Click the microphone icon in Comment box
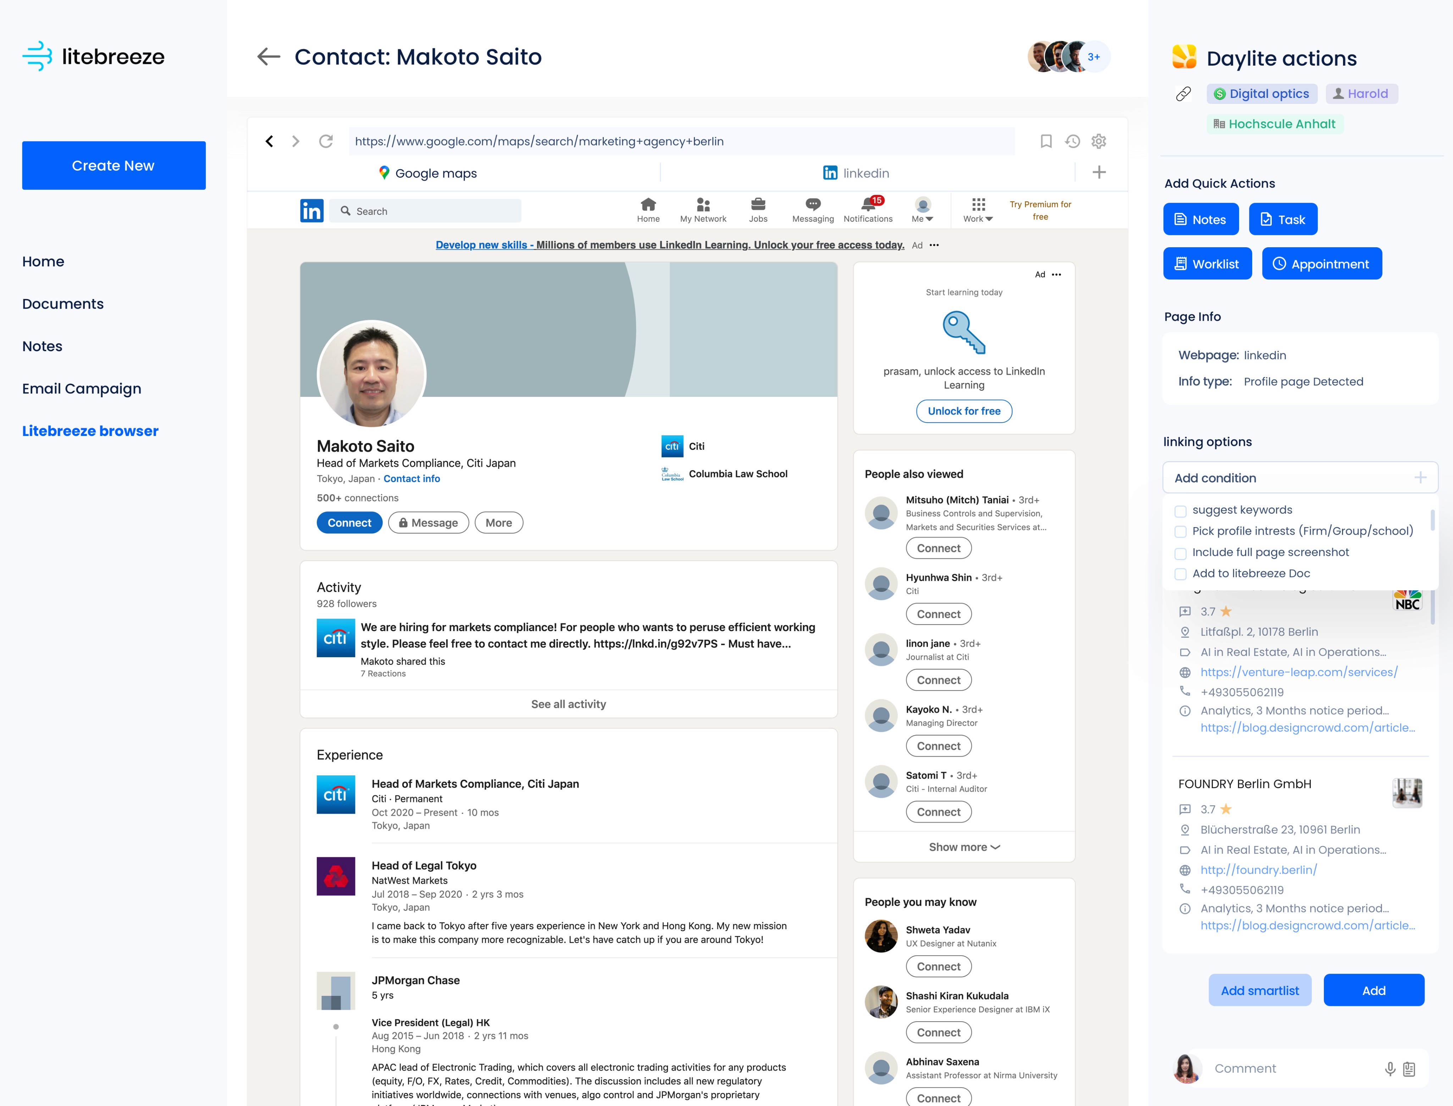1453x1106 pixels. 1390,1068
